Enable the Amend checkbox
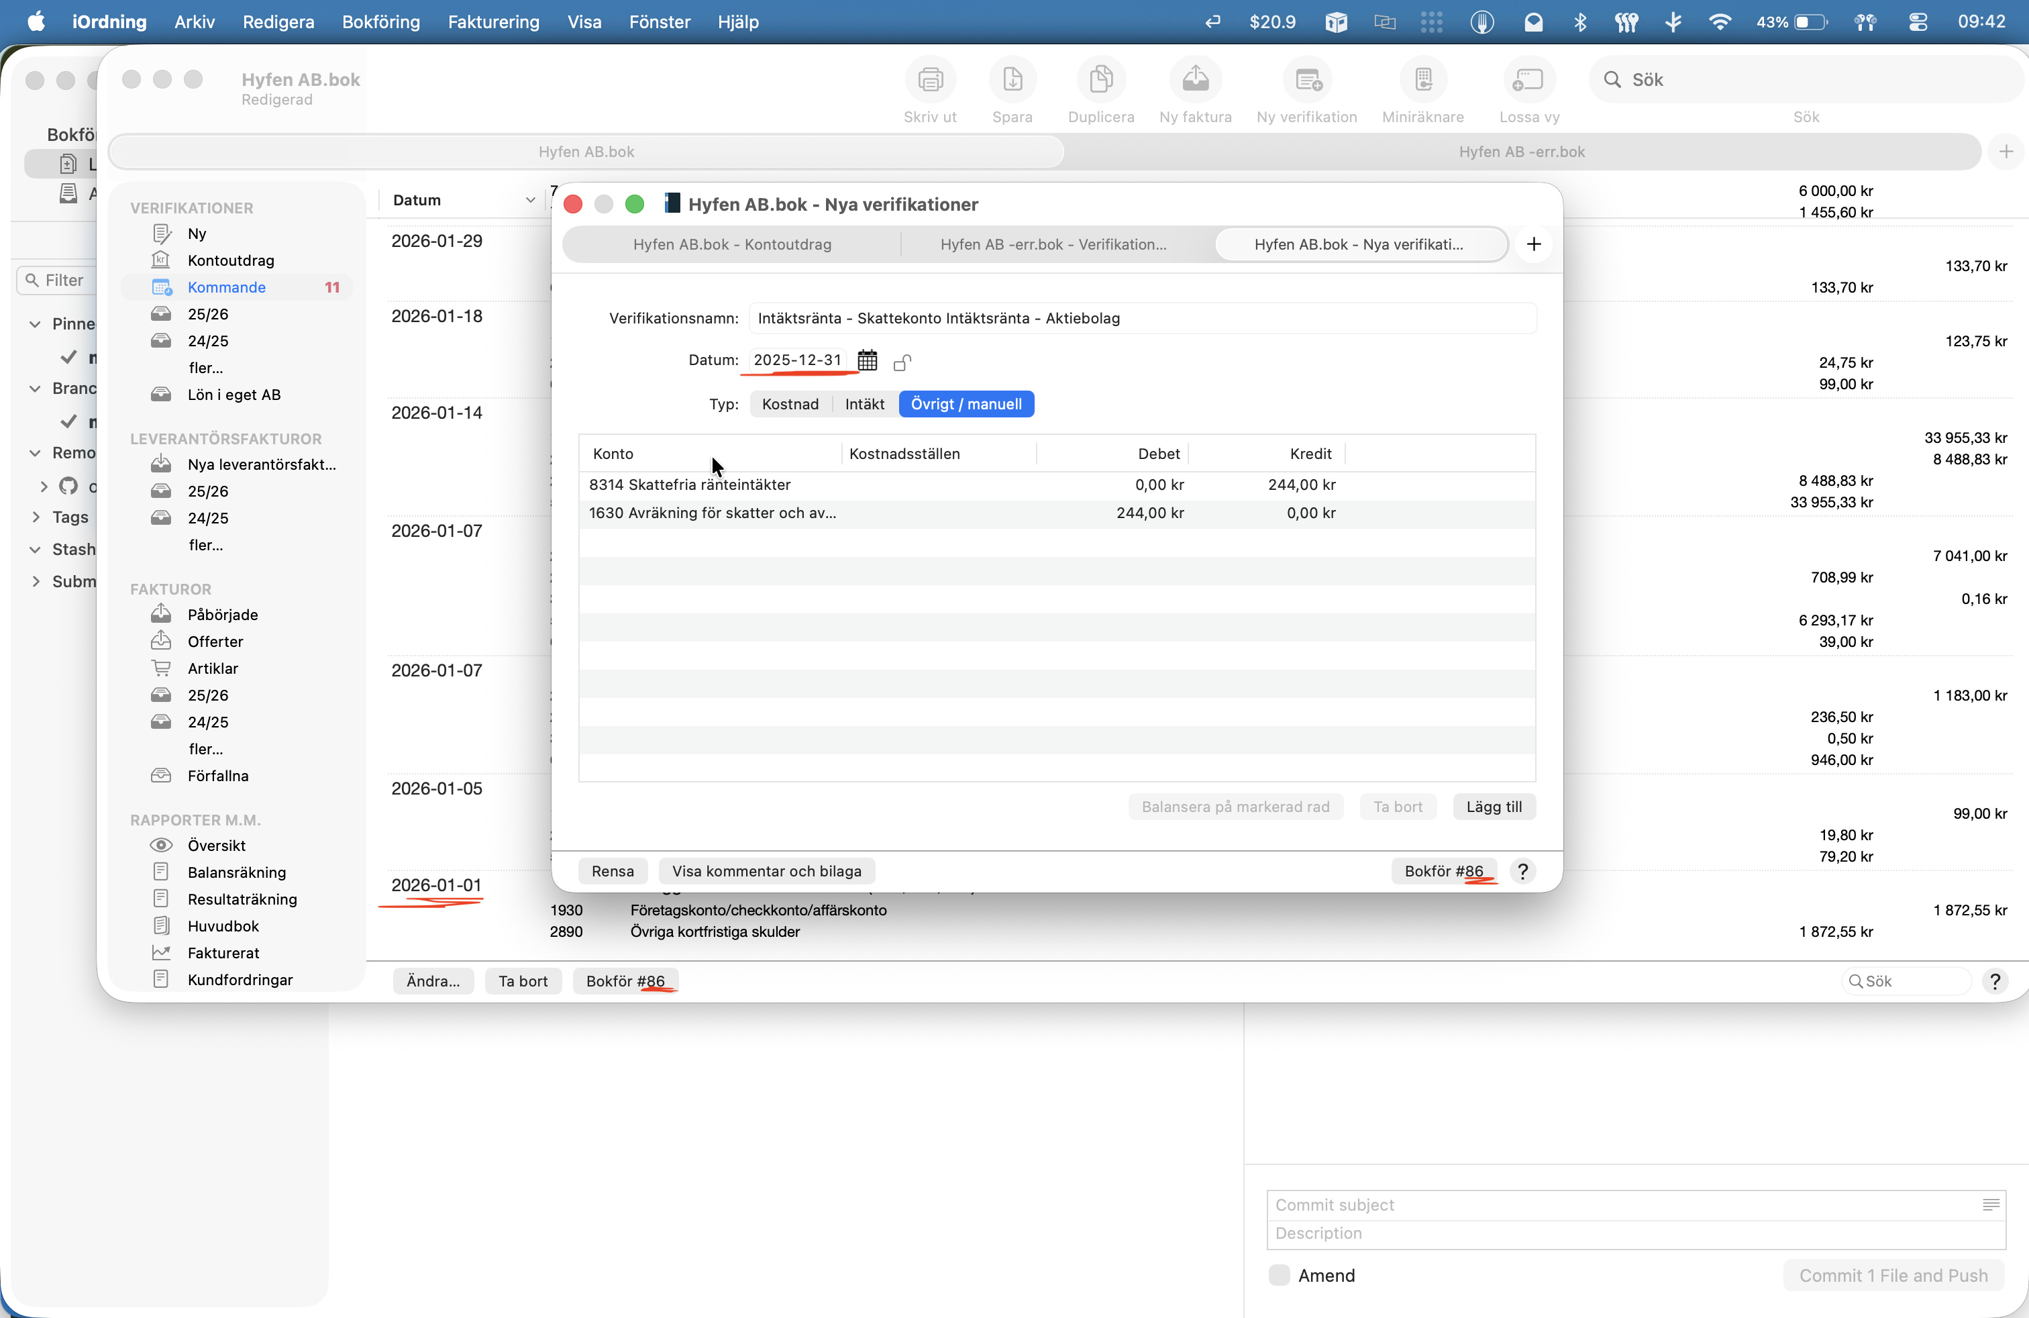The width and height of the screenshot is (2029, 1318). pos(1279,1275)
